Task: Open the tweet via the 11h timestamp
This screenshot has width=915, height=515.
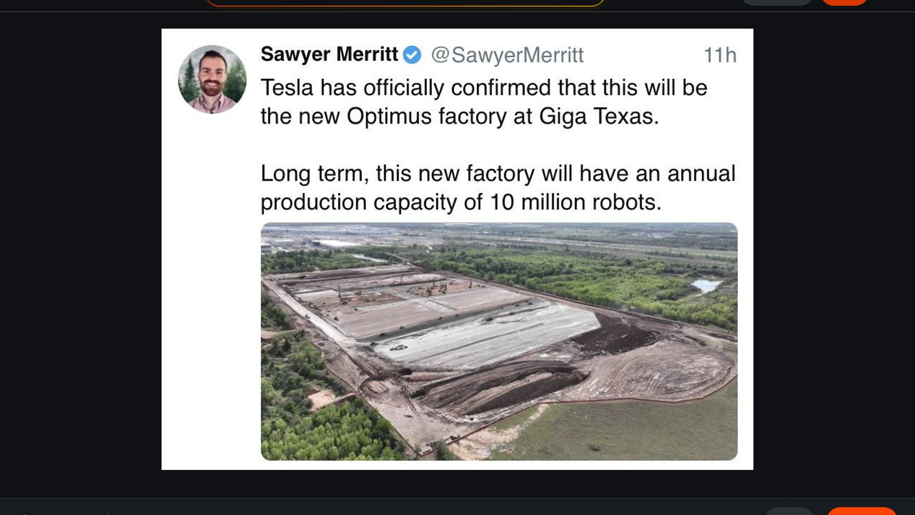Action: (x=720, y=55)
